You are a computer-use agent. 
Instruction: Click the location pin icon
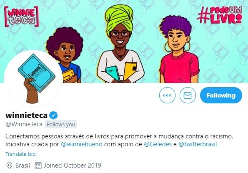point(9,165)
